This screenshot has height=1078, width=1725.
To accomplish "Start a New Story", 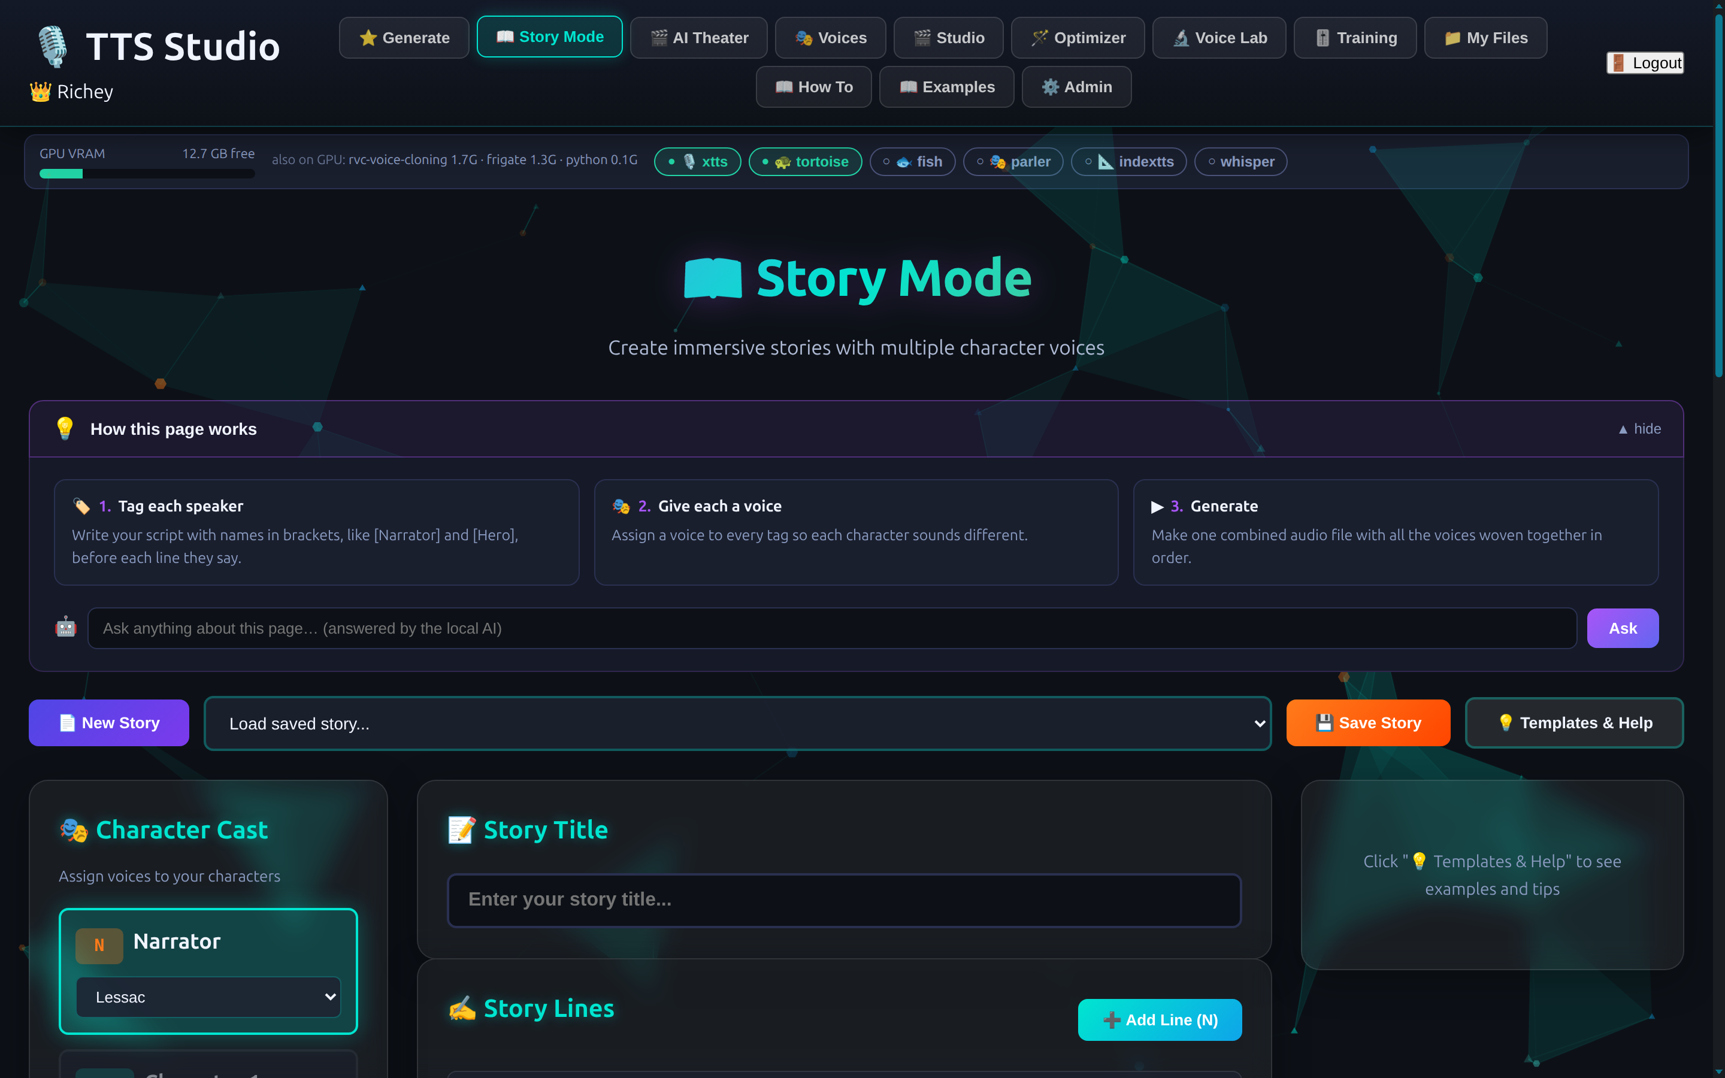I will (x=109, y=723).
